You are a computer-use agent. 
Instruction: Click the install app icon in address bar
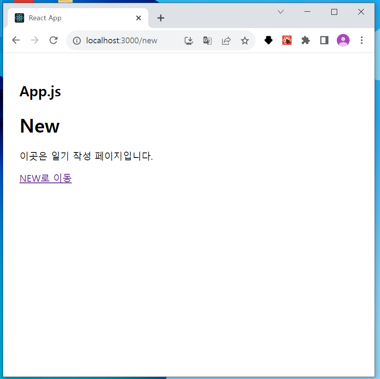coord(188,41)
